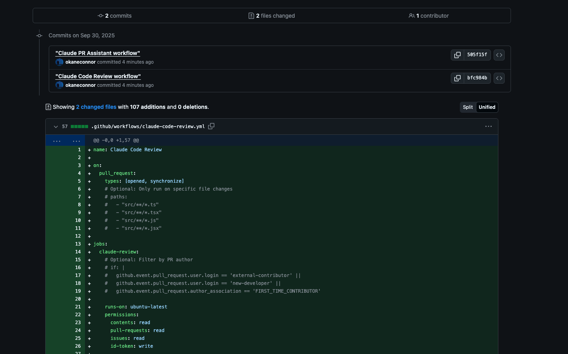Browse repository at commit bfc984b
The image size is (568, 354).
pos(499,78)
